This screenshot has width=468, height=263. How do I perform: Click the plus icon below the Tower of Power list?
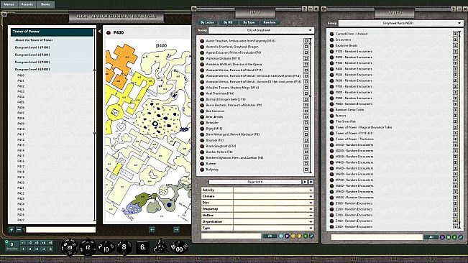[12, 230]
